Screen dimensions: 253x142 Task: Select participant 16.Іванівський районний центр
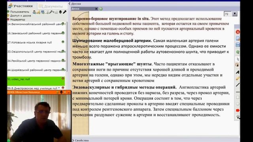tap(36, 33)
